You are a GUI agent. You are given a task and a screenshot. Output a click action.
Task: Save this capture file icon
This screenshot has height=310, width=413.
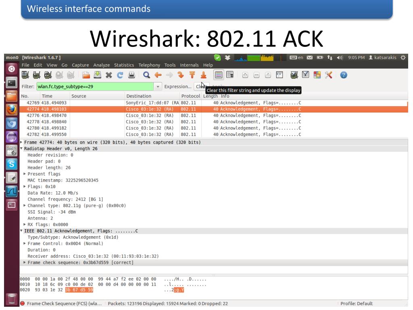click(x=98, y=75)
